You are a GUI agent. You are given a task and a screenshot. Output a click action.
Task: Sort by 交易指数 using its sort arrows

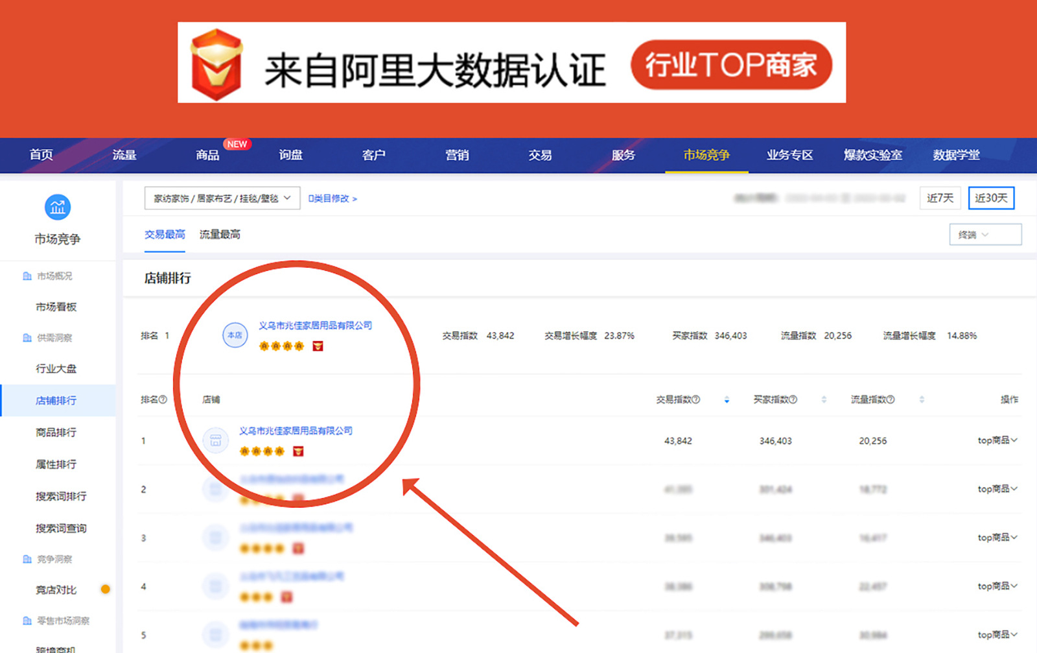point(727,399)
